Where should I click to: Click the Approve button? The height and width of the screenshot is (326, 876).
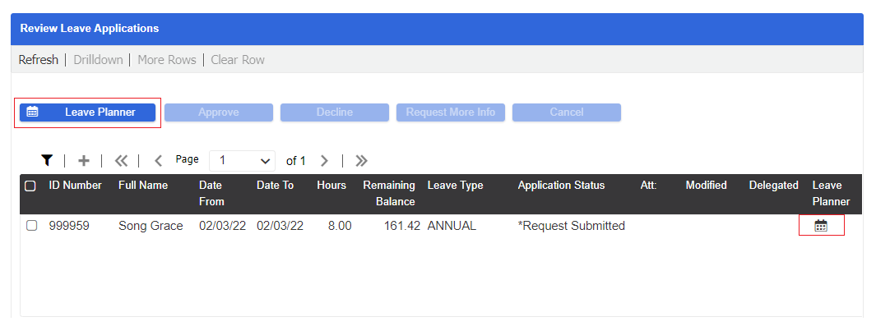click(x=219, y=112)
